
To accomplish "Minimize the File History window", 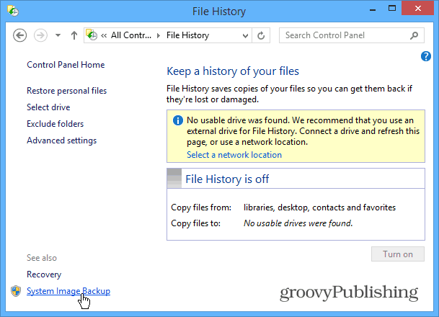I will [373, 10].
